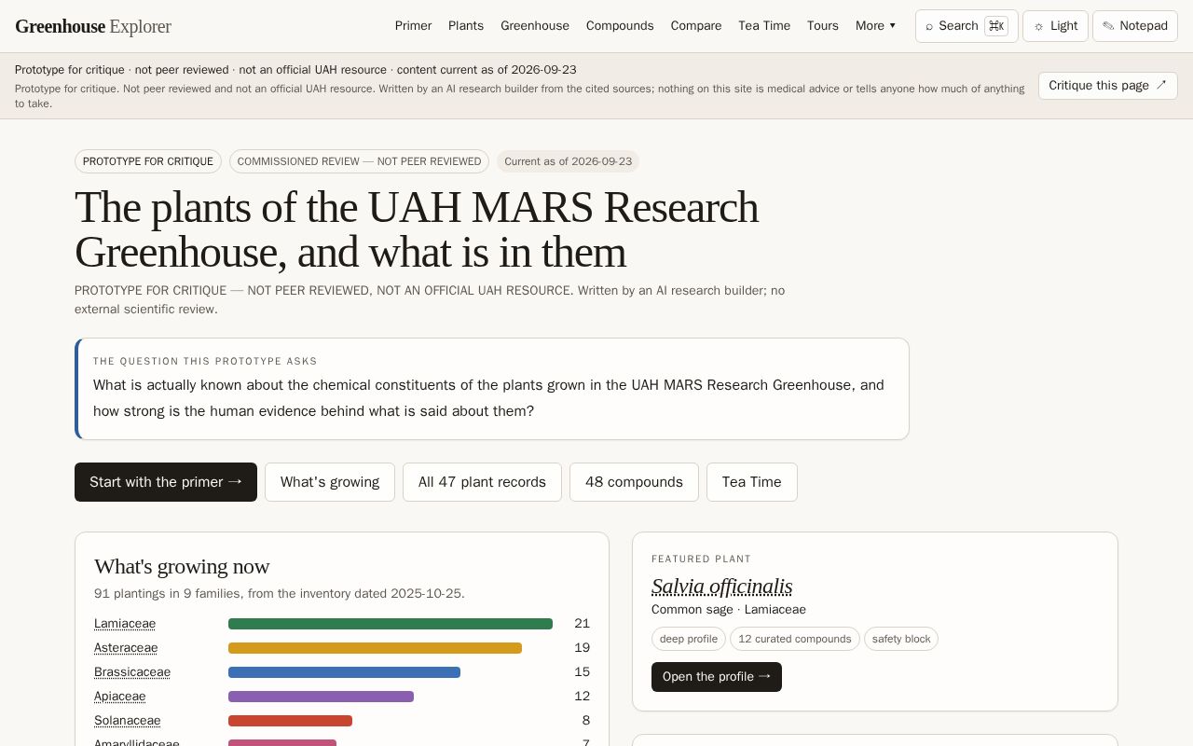1193x746 pixels.
Task: Open the Lamiaceae family link
Action: point(125,624)
